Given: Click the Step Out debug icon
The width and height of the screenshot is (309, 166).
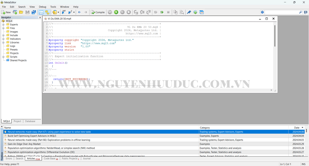Looking at the screenshot, I should click(x=148, y=12).
